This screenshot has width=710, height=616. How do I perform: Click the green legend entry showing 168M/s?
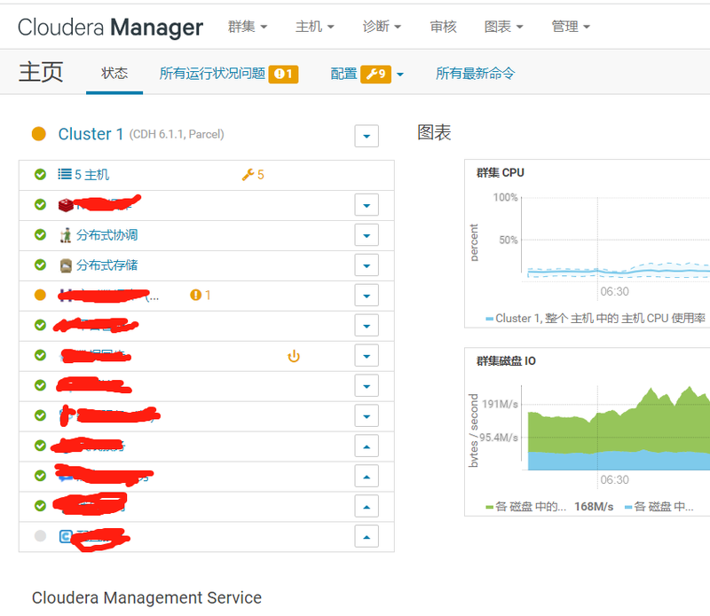(x=549, y=507)
